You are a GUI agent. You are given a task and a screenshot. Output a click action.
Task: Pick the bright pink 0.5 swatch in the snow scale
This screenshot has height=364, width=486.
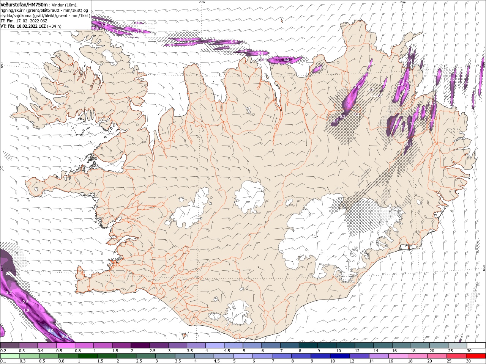(65, 345)
